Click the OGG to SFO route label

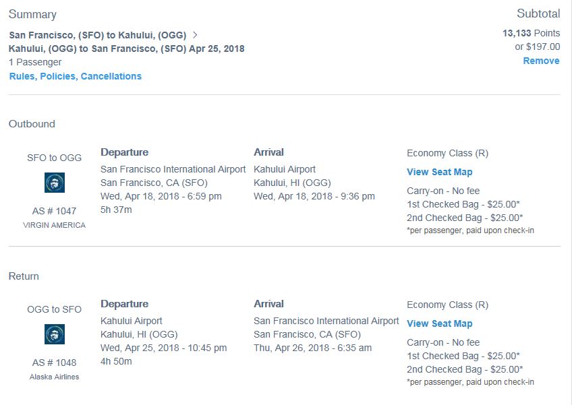55,309
